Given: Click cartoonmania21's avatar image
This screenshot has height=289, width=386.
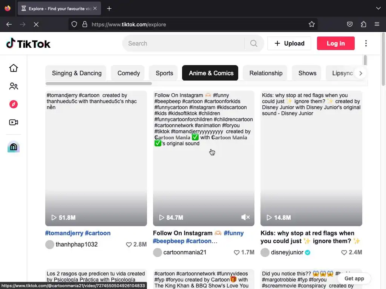Looking at the screenshot, I should [x=157, y=252].
